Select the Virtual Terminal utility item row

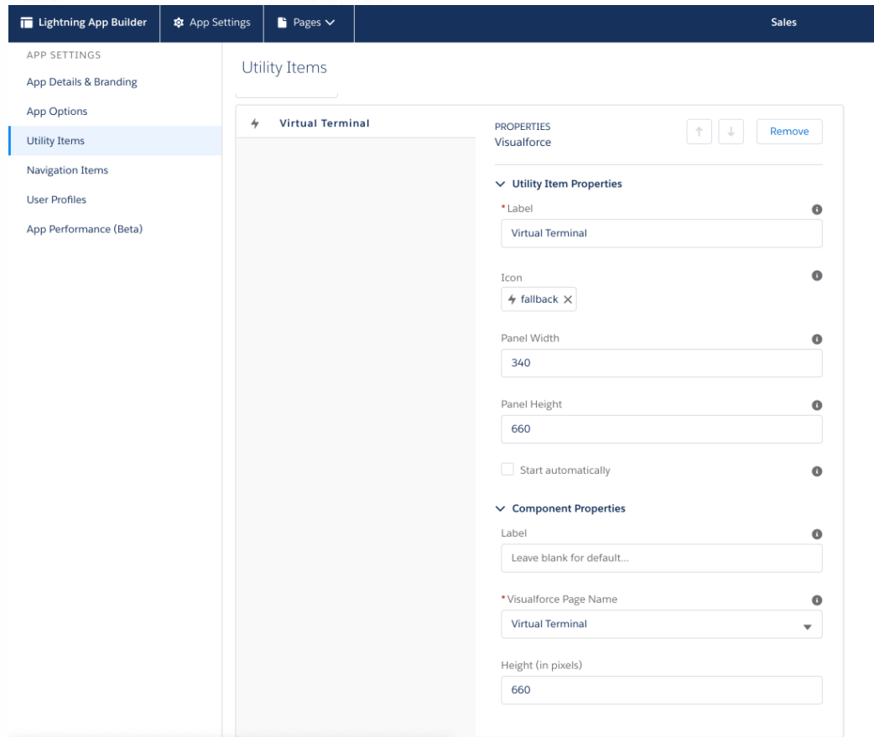(356, 123)
